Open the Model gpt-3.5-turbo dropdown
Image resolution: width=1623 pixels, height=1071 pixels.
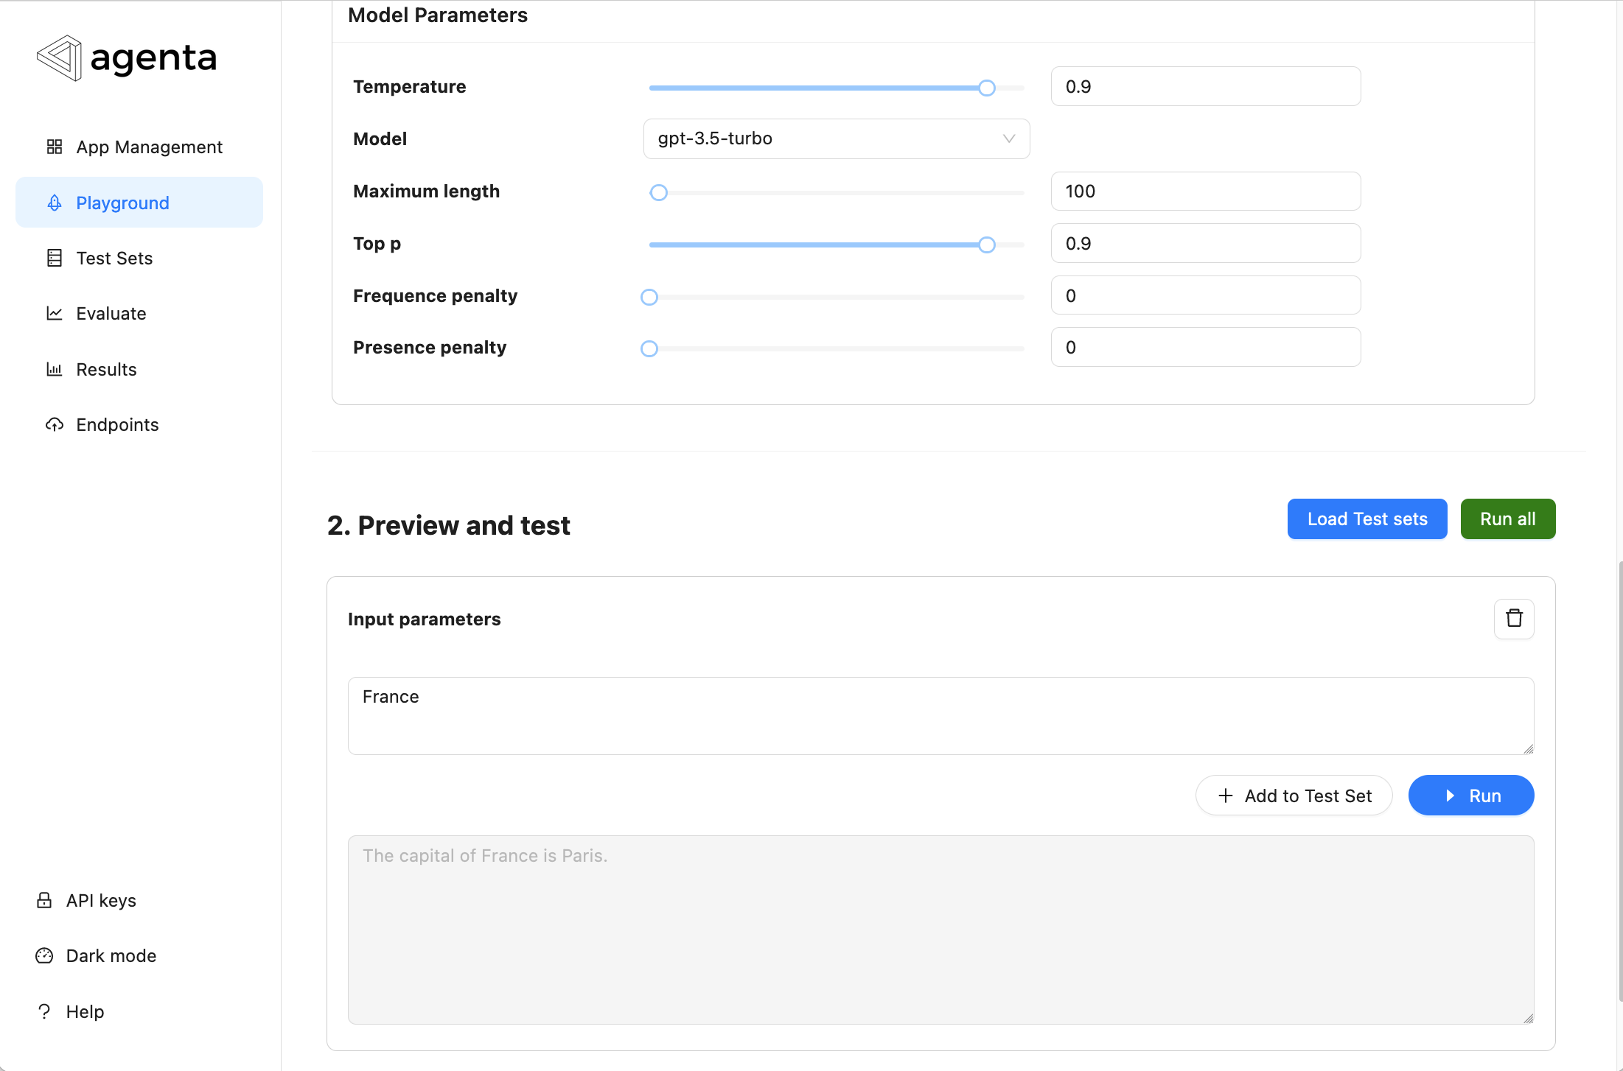[x=837, y=138]
